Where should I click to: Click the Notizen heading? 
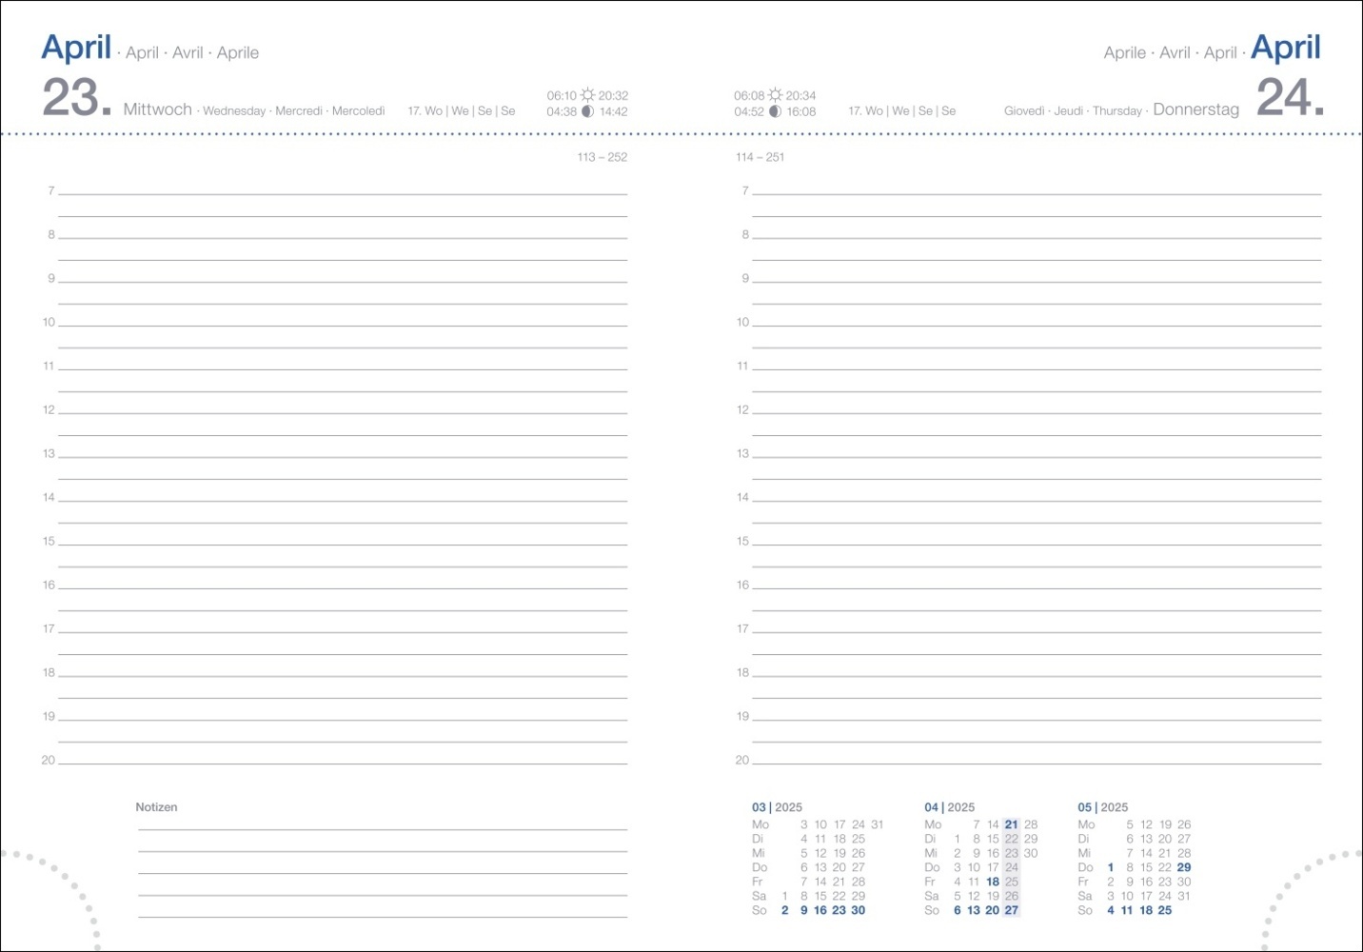click(x=156, y=807)
